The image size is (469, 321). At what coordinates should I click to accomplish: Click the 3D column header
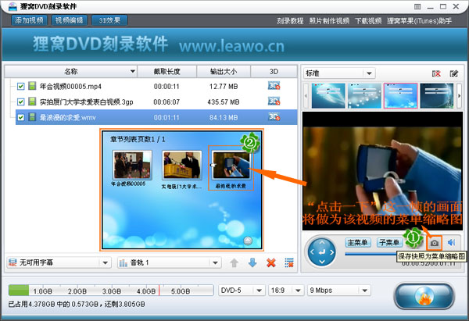[274, 71]
